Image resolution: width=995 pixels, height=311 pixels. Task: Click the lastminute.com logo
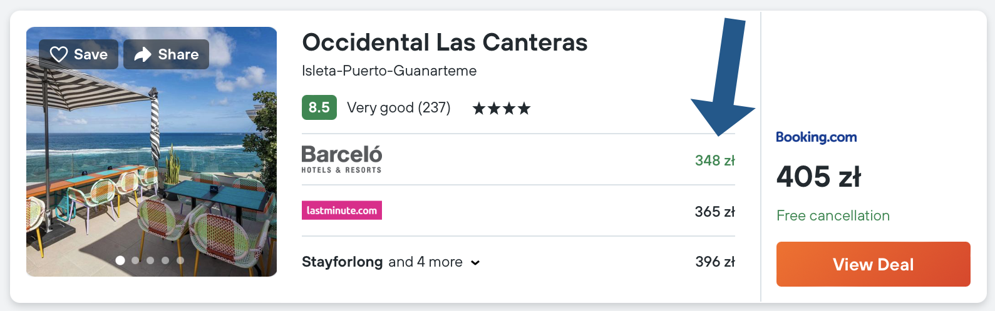point(342,210)
